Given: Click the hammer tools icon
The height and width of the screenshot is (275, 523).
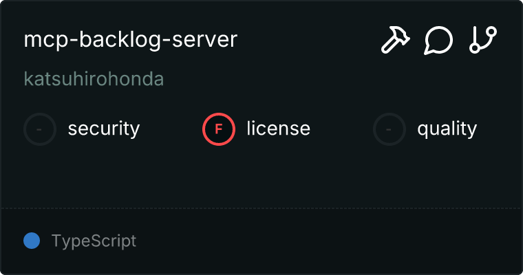Looking at the screenshot, I should pos(395,40).
